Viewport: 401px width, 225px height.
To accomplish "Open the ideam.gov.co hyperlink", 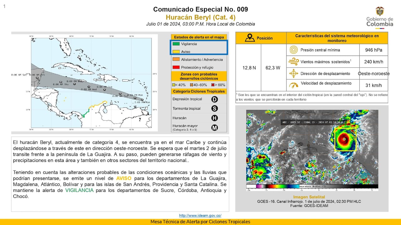I will [x=200, y=215].
